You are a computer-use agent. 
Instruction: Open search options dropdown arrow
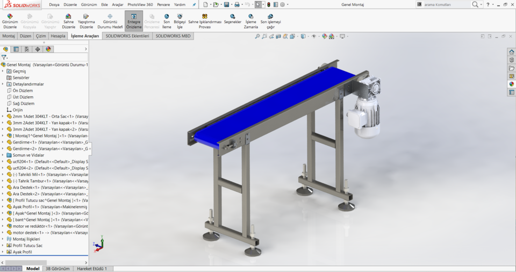(481, 5)
